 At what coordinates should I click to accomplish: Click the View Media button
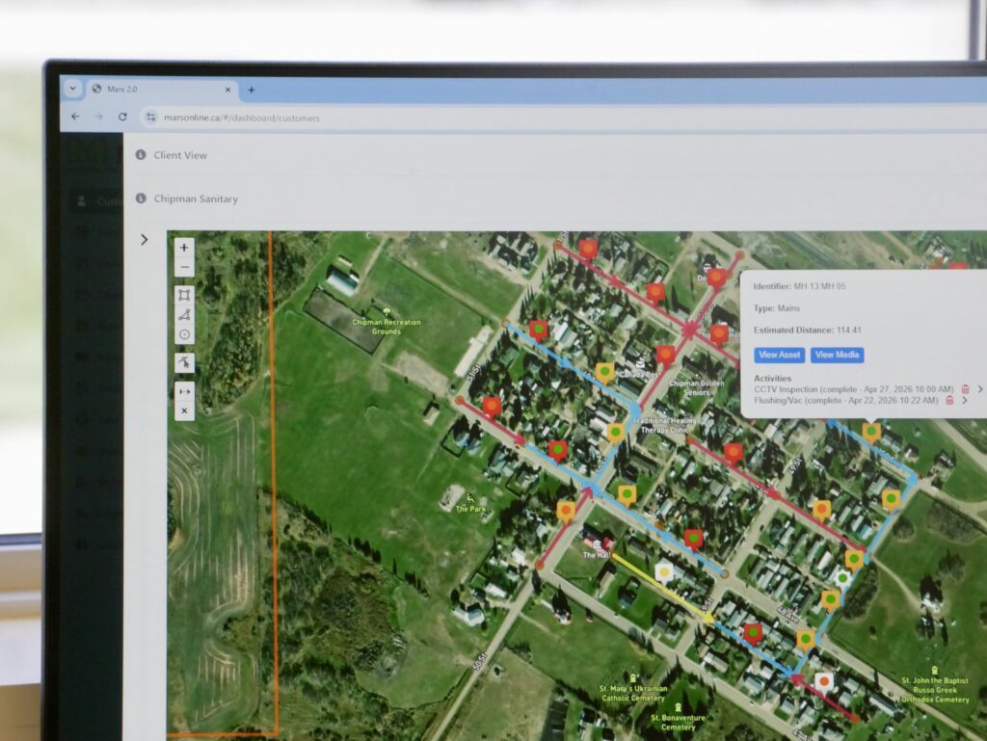click(x=837, y=355)
